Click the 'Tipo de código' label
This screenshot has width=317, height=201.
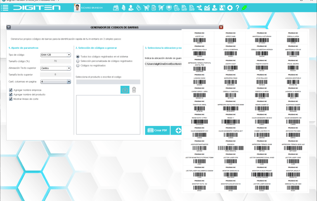pos(17,55)
